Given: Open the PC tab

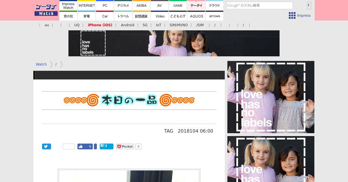Looking at the screenshot, I should [x=105, y=5].
